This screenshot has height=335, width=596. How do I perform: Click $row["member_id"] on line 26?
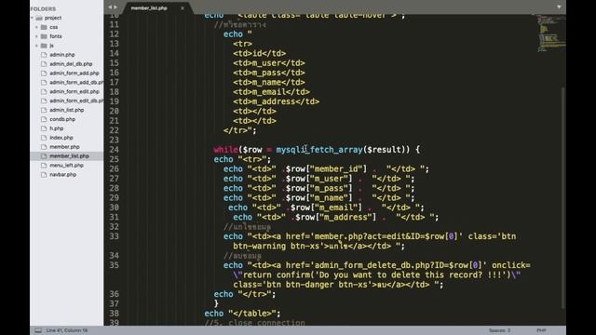click(x=326, y=169)
